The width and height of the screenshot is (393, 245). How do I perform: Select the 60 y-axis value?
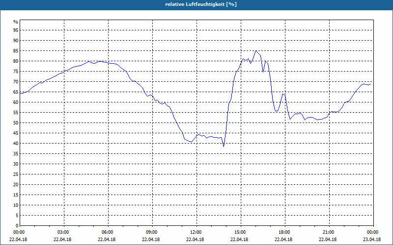point(16,102)
